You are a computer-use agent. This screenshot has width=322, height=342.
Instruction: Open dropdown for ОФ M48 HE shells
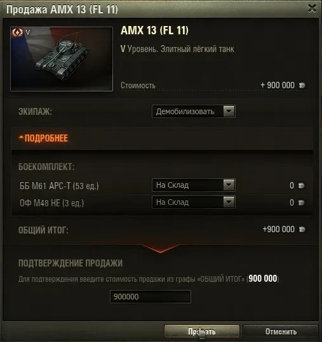(194, 202)
